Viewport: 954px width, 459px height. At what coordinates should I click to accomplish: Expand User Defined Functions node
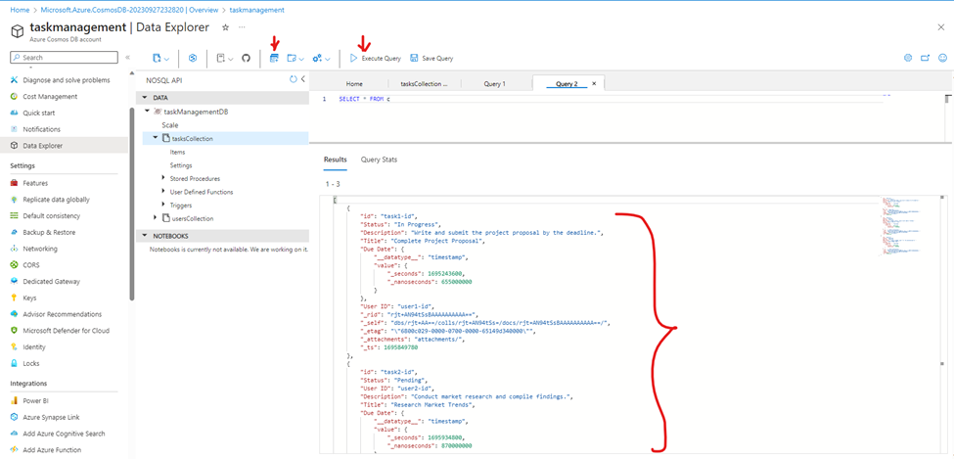pos(163,192)
